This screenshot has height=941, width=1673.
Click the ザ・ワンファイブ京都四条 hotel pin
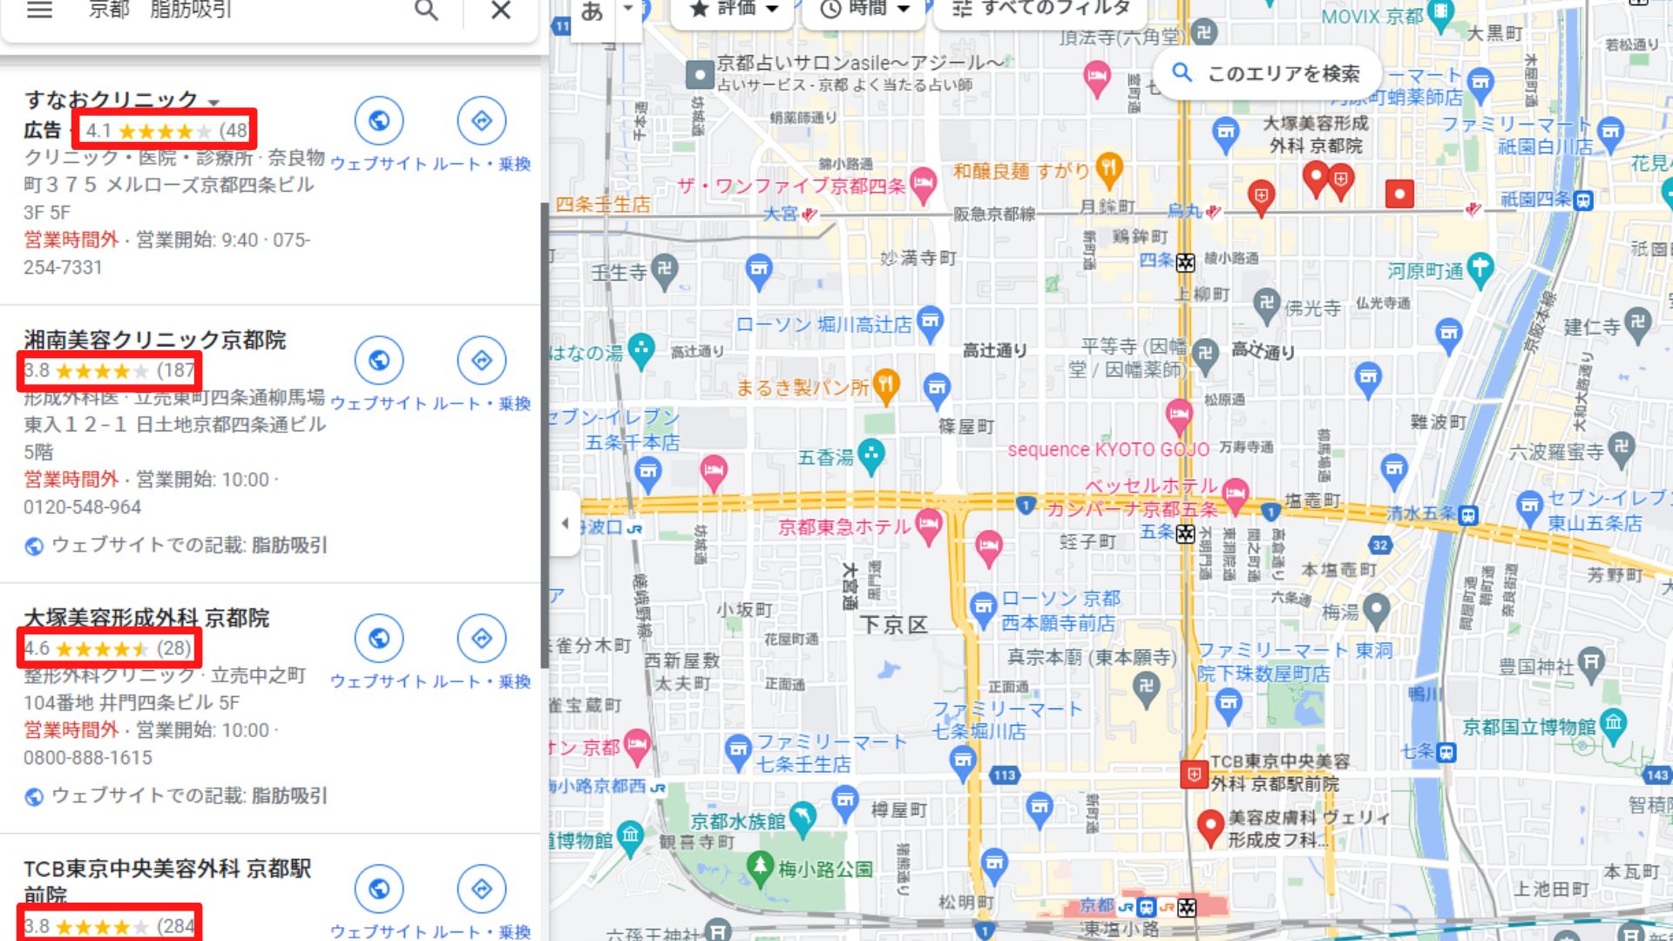point(923,184)
